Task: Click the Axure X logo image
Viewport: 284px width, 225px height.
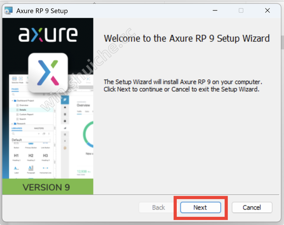Action: point(48,73)
